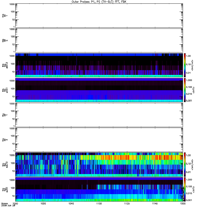
Task: Click the 'hhmm' date label at bottom left
Action: (x=4, y=204)
